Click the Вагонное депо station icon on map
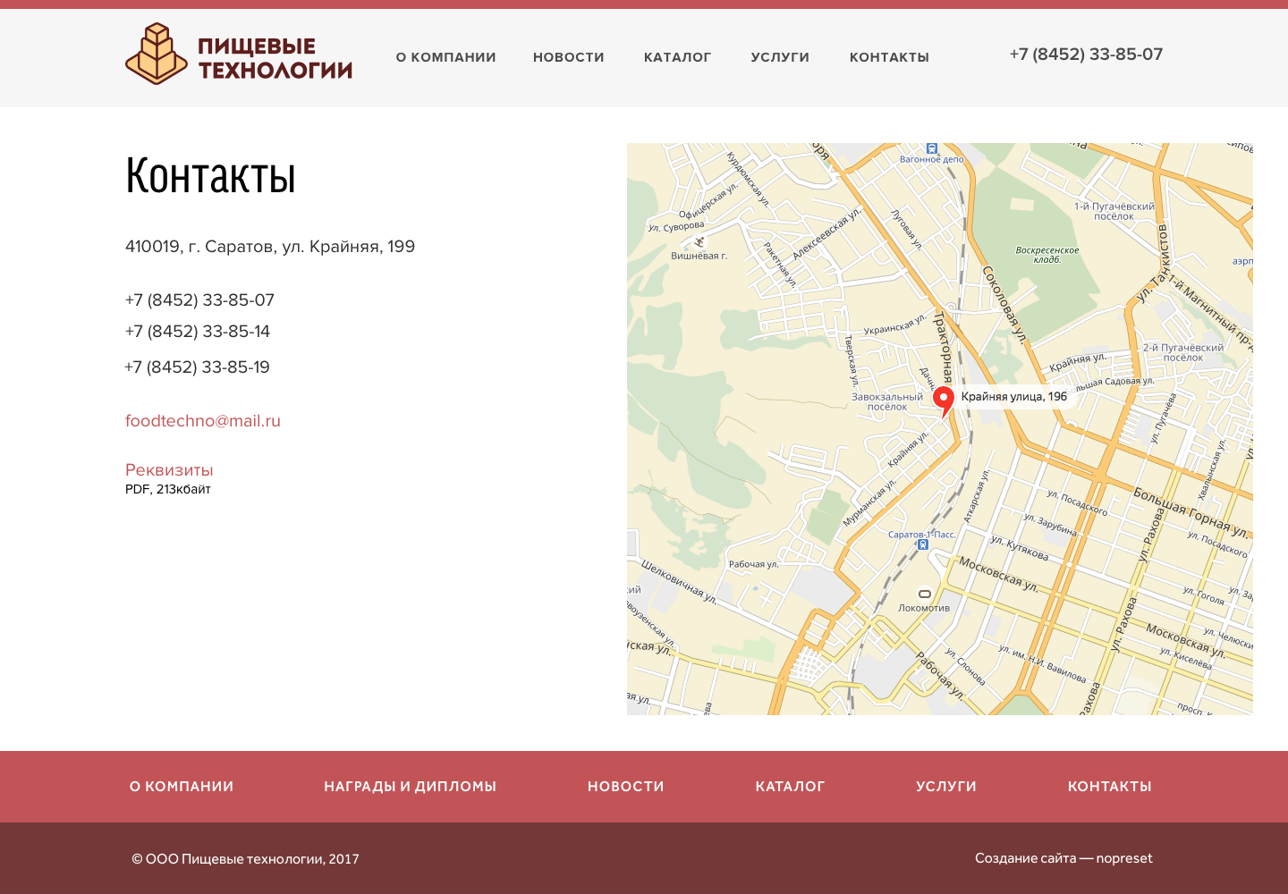Viewport: 1288px width, 894px height. click(932, 148)
